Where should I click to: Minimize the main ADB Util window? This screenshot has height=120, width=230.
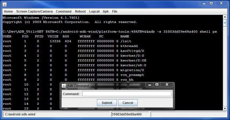(x=204, y=3)
